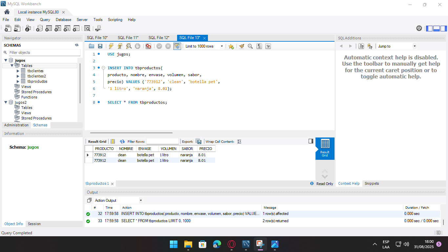Create a new schema icon

pos(39,29)
